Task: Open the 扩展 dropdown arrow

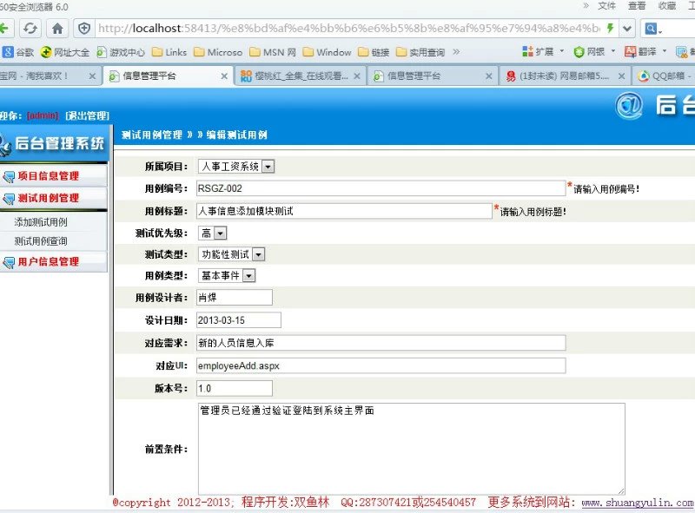Action: tap(562, 51)
